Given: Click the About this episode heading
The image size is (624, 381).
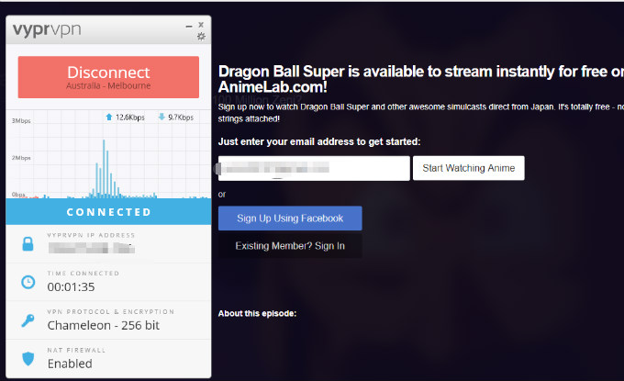Looking at the screenshot, I should pos(257,313).
